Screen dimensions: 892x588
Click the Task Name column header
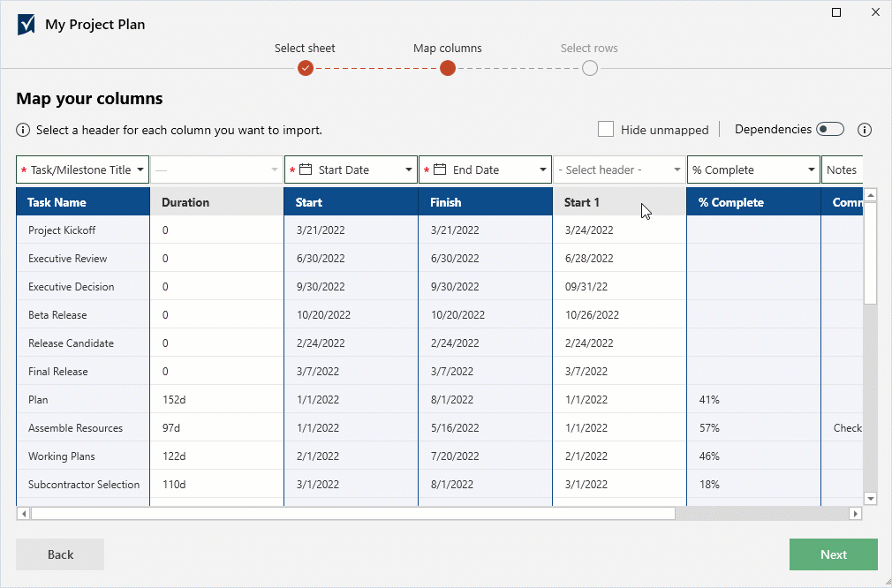83,202
